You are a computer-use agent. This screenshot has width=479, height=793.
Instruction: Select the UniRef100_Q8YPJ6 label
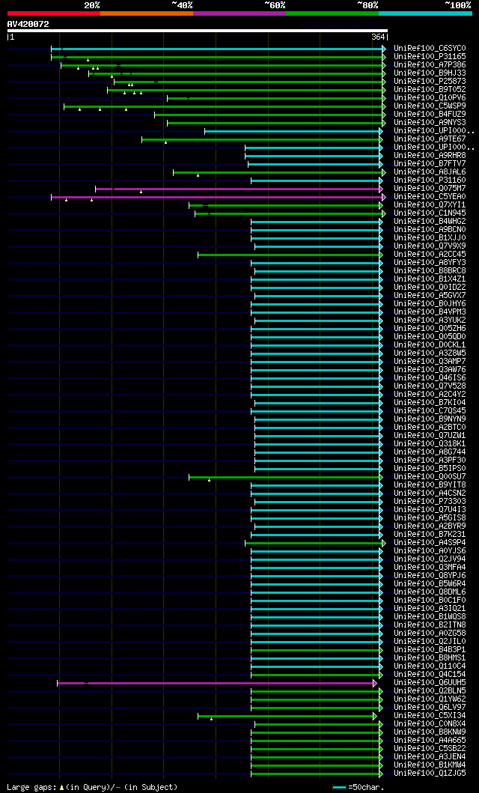[x=430, y=576]
